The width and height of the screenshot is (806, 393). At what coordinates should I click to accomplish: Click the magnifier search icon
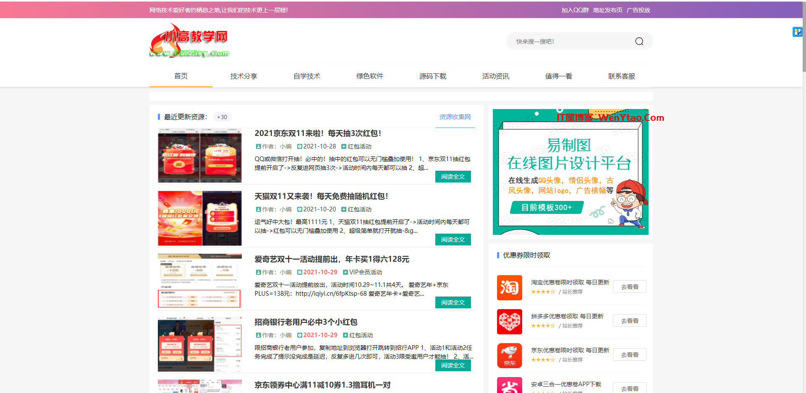[x=639, y=42]
